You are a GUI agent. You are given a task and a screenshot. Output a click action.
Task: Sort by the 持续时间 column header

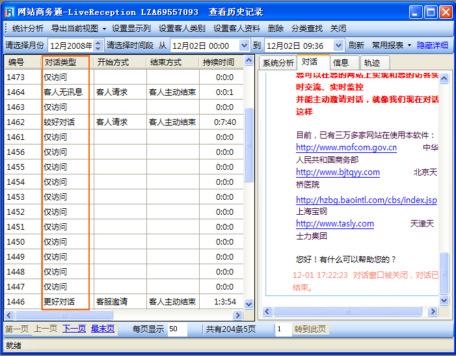[x=218, y=62]
